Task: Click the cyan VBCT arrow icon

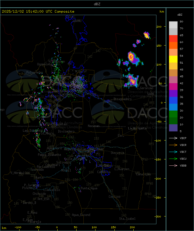Action: point(173,152)
